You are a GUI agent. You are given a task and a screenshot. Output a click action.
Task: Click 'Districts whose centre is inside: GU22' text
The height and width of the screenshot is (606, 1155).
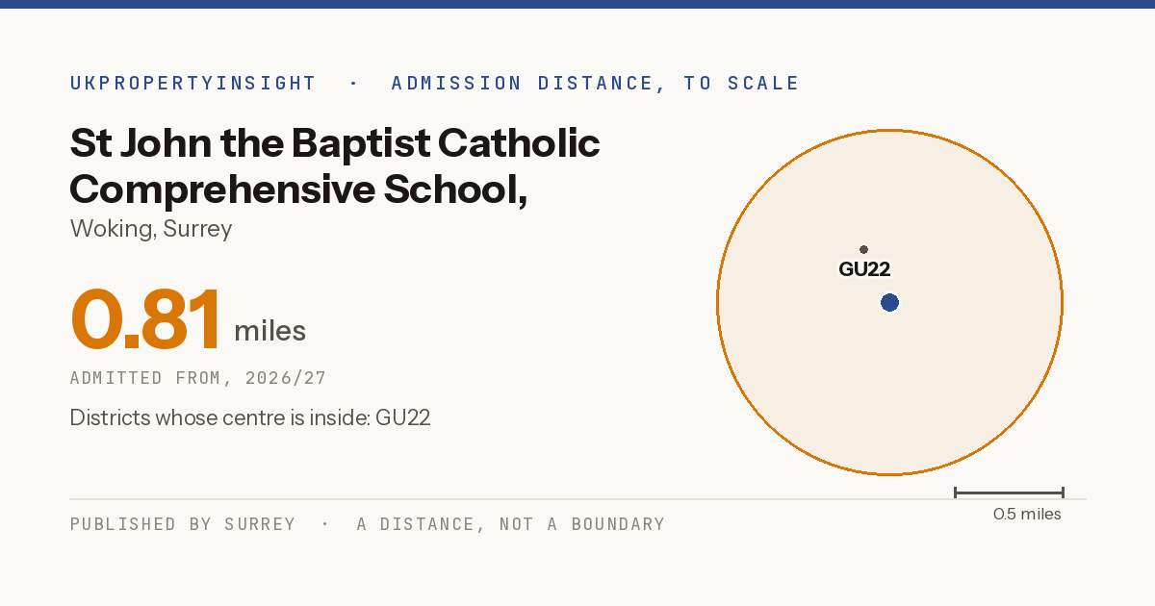pyautogui.click(x=250, y=418)
